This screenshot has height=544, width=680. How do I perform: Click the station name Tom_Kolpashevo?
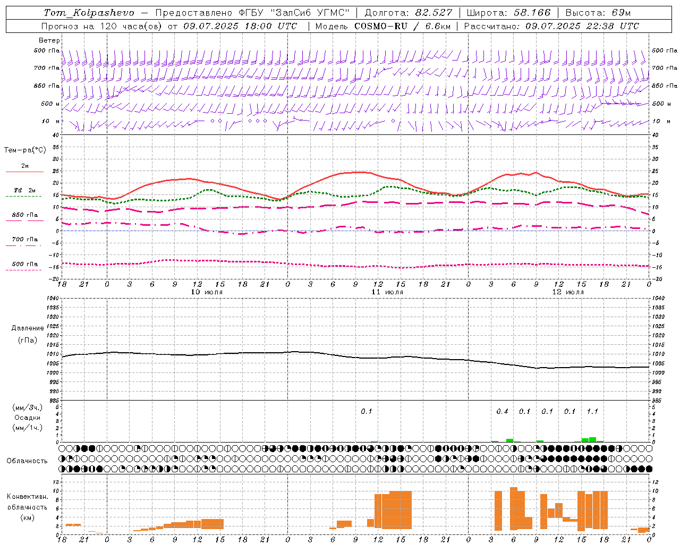89,12
